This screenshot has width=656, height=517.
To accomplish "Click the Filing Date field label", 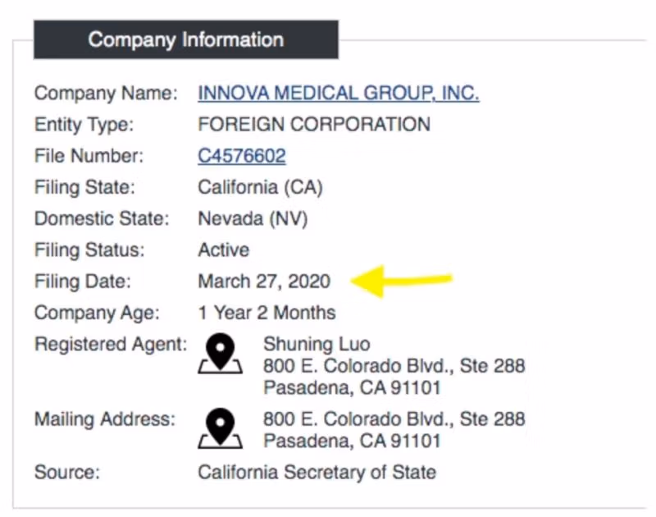I will 82,281.
